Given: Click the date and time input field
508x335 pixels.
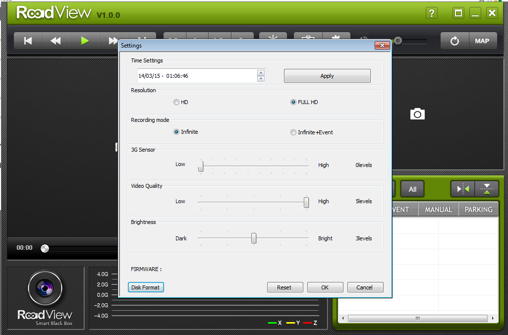Looking at the screenshot, I should click(x=196, y=76).
